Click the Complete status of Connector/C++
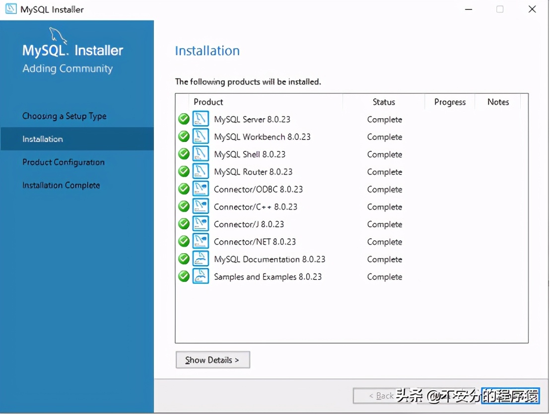This screenshot has width=550, height=415. point(385,207)
